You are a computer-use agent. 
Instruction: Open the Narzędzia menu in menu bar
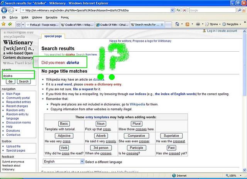(x=51, y=17)
